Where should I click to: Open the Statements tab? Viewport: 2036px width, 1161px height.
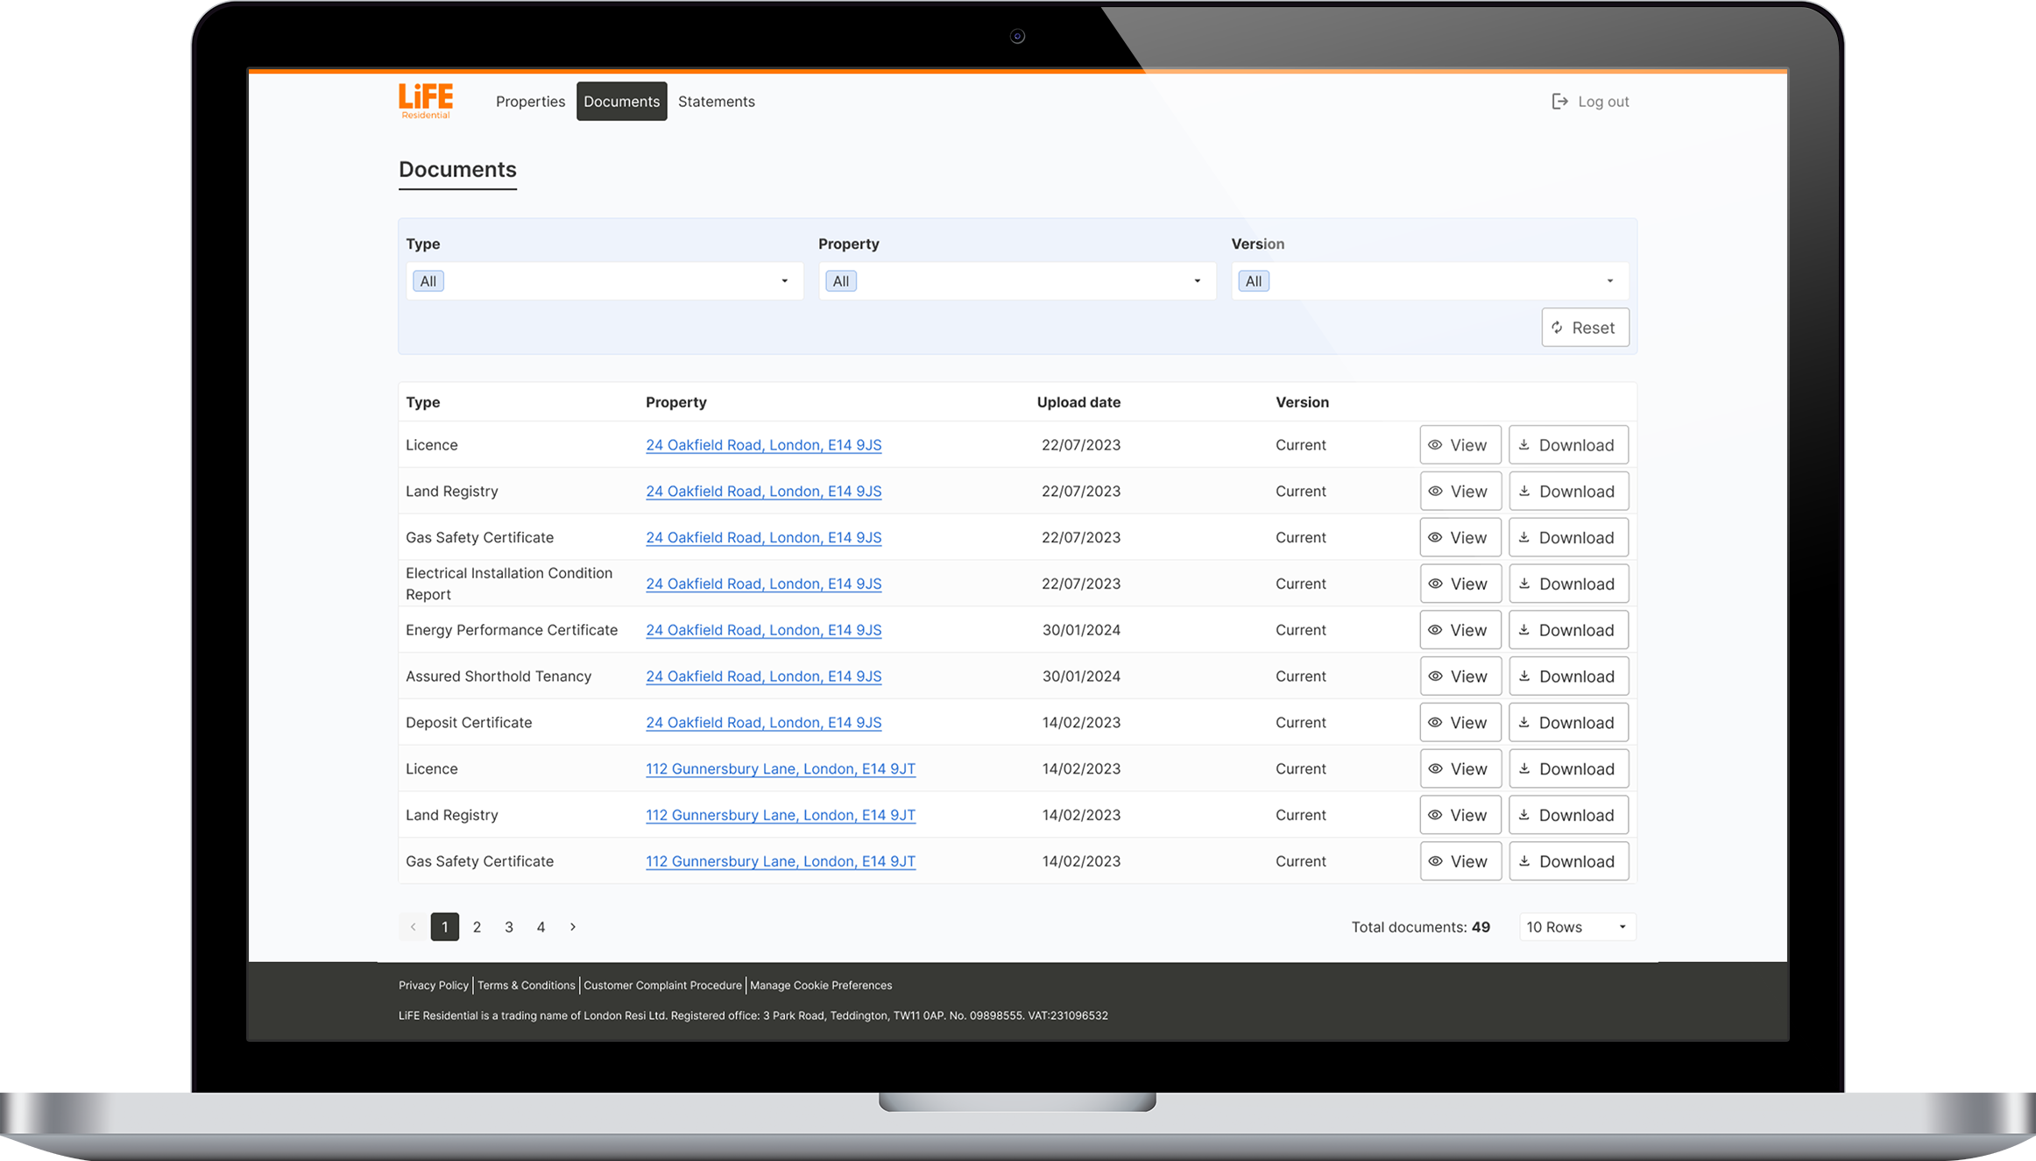716,102
